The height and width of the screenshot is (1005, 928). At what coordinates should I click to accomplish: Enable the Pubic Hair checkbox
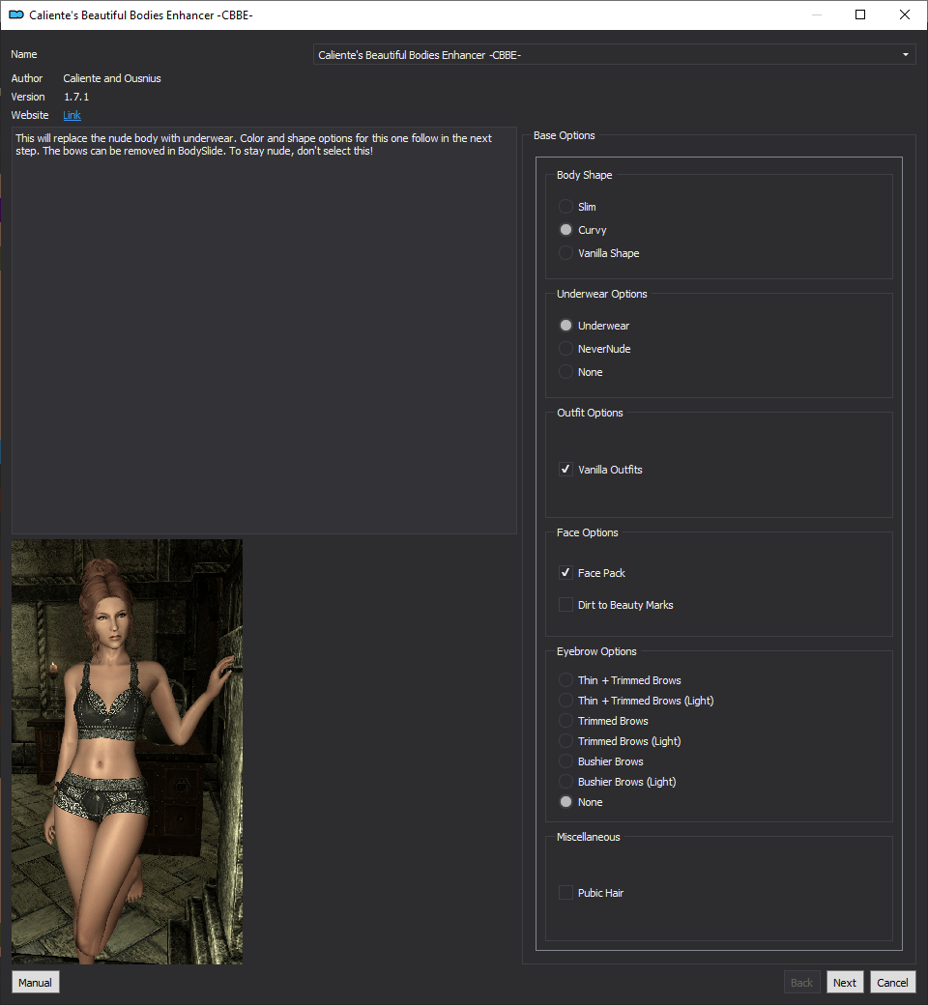tap(592, 893)
